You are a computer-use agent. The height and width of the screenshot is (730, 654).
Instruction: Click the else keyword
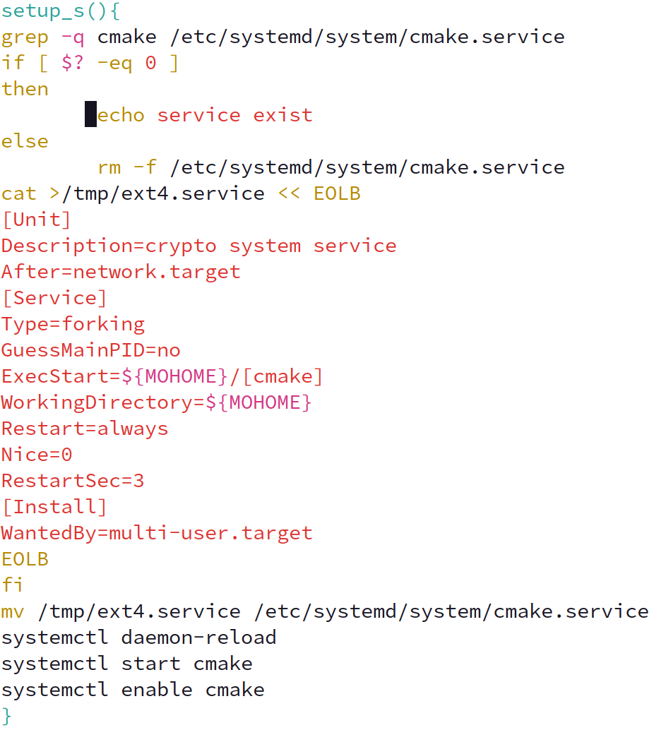pyautogui.click(x=25, y=140)
